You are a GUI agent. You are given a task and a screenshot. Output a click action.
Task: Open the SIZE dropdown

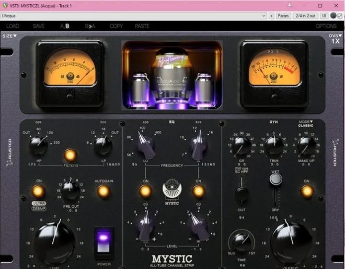pyautogui.click(x=9, y=36)
